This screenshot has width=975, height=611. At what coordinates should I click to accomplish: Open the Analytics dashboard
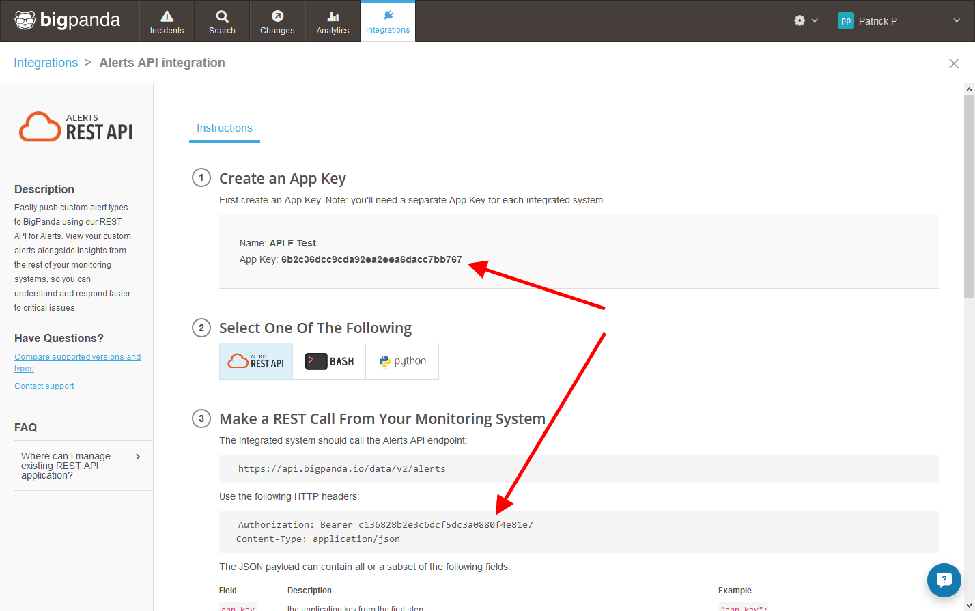click(x=333, y=21)
